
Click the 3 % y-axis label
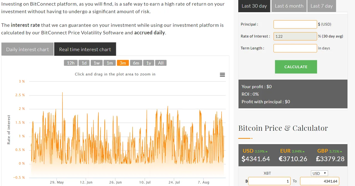pyautogui.click(x=22, y=81)
